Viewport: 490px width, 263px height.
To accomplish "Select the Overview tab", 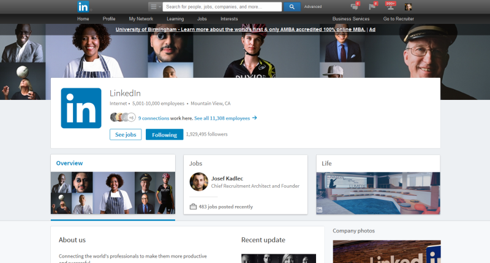I will point(69,163).
